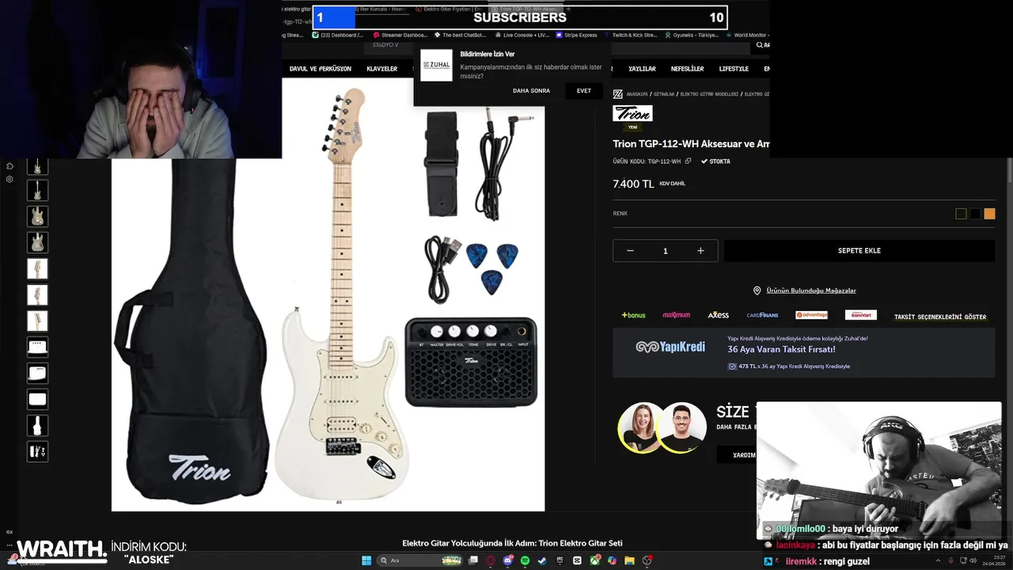
Task: Open the Task View taskbar icon
Action: [473, 560]
